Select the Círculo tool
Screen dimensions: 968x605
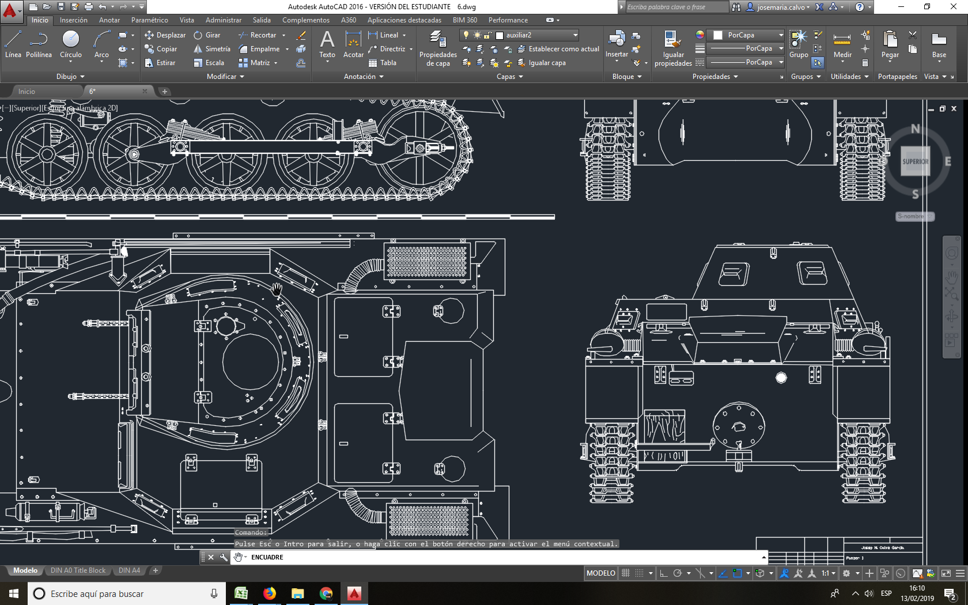(71, 45)
